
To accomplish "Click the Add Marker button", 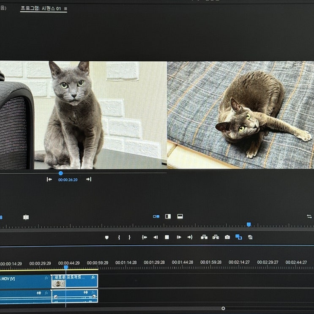I will click(x=106, y=238).
